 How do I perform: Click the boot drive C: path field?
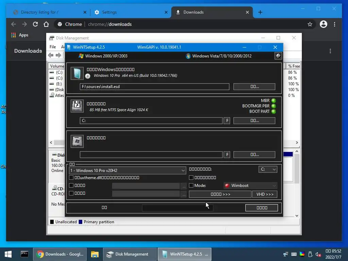pos(151,121)
